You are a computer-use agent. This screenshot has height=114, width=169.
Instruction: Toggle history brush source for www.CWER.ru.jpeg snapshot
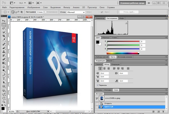97,98
